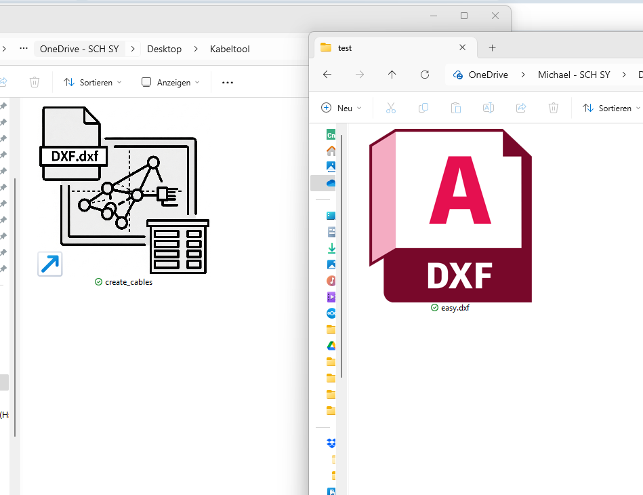Click Desktop in the breadcrumb path

click(164, 49)
